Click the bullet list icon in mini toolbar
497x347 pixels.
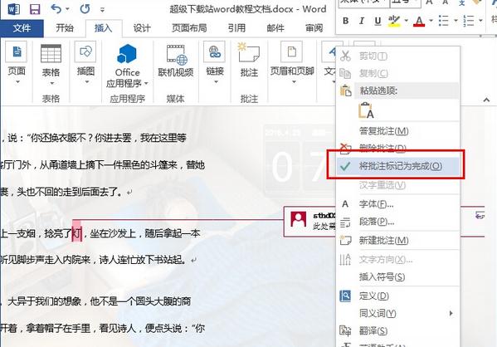[443, 21]
